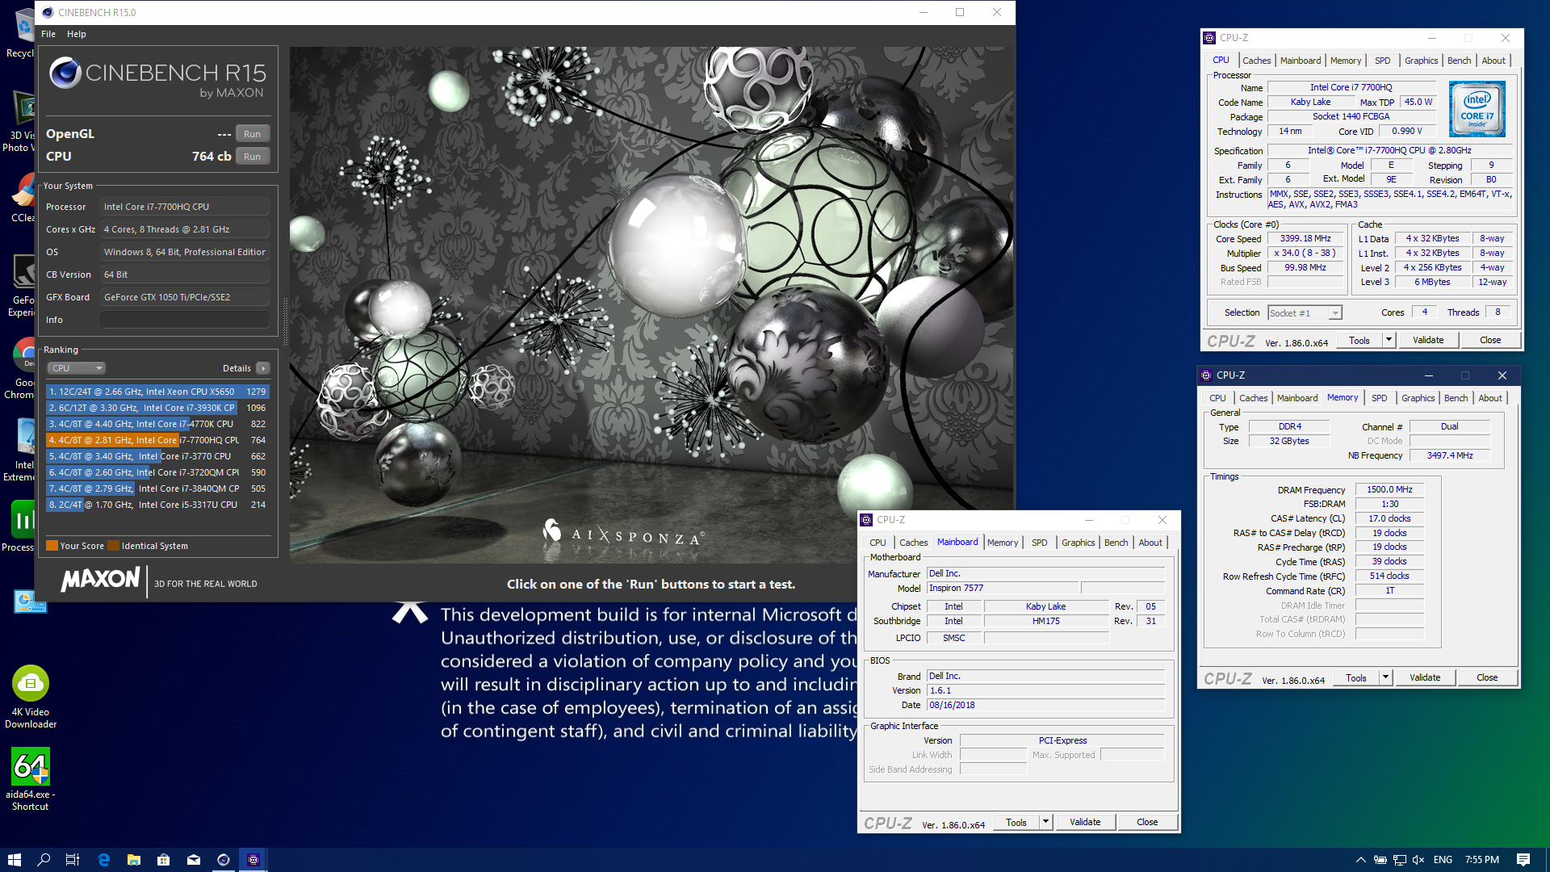Viewport: 1550px width, 872px height.
Task: Open 4K Video Downloader desktop icon
Action: tap(31, 697)
